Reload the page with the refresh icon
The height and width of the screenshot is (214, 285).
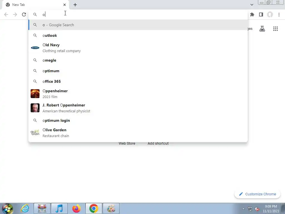24,14
